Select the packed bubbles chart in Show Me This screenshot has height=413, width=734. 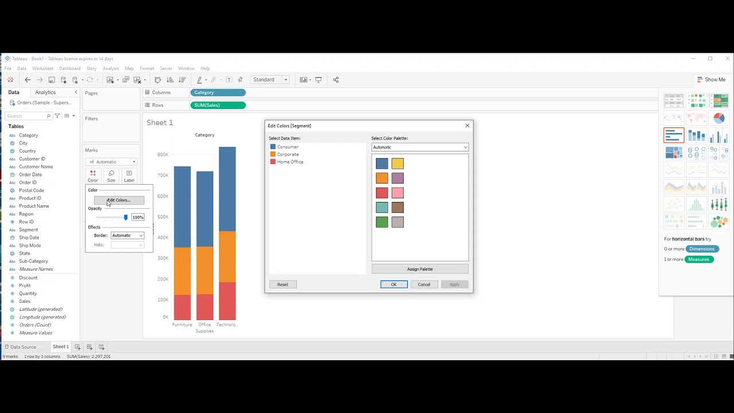point(719,221)
